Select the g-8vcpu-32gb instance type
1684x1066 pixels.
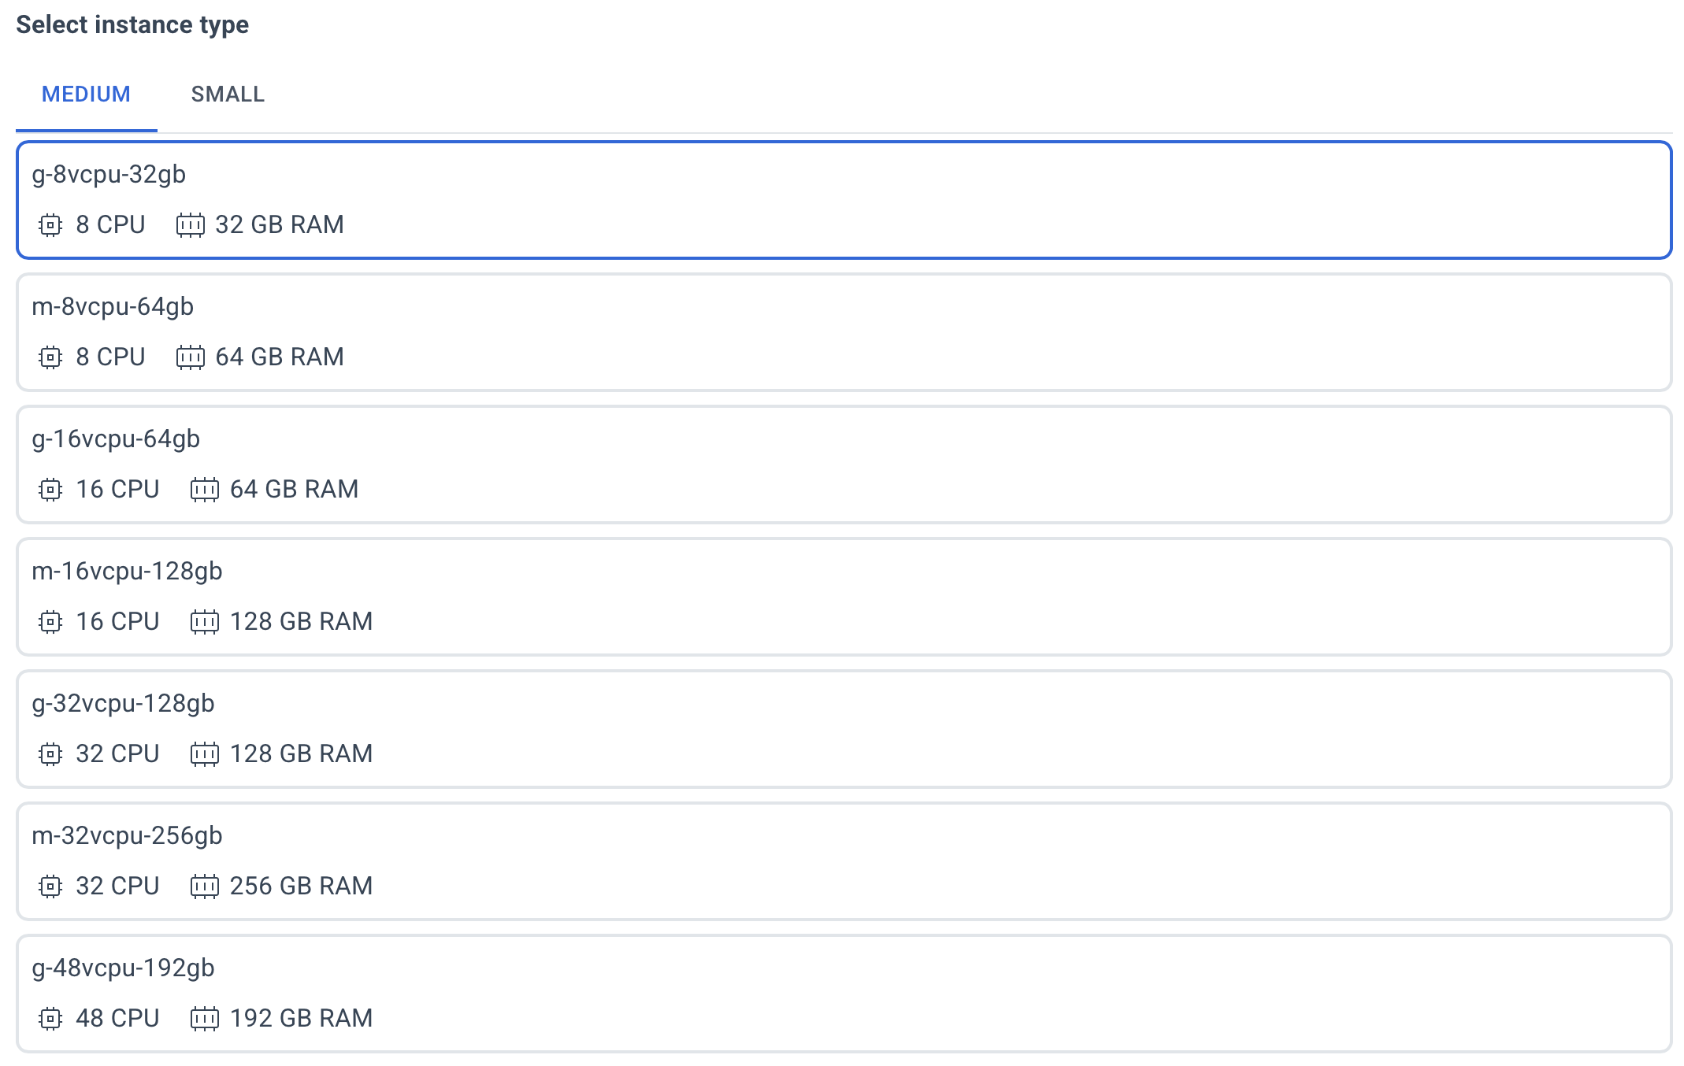843,200
